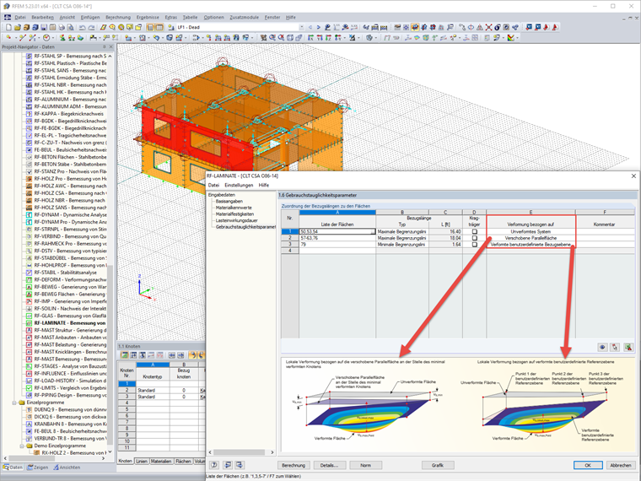Select RF-LAMINATE entry in project navigator
This screenshot has width=641, height=481.
coord(70,323)
